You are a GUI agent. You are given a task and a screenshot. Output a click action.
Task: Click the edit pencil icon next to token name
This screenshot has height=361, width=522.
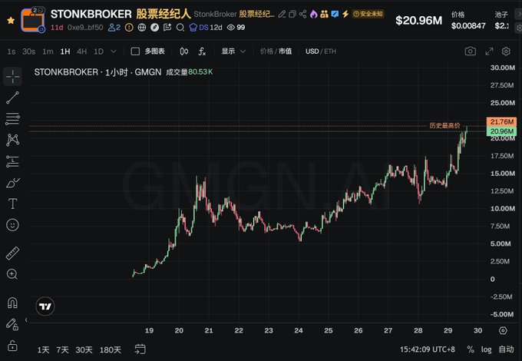click(x=282, y=14)
